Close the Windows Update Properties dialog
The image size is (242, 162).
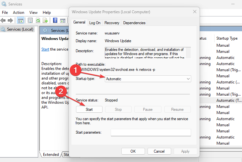pyautogui.click(x=195, y=12)
